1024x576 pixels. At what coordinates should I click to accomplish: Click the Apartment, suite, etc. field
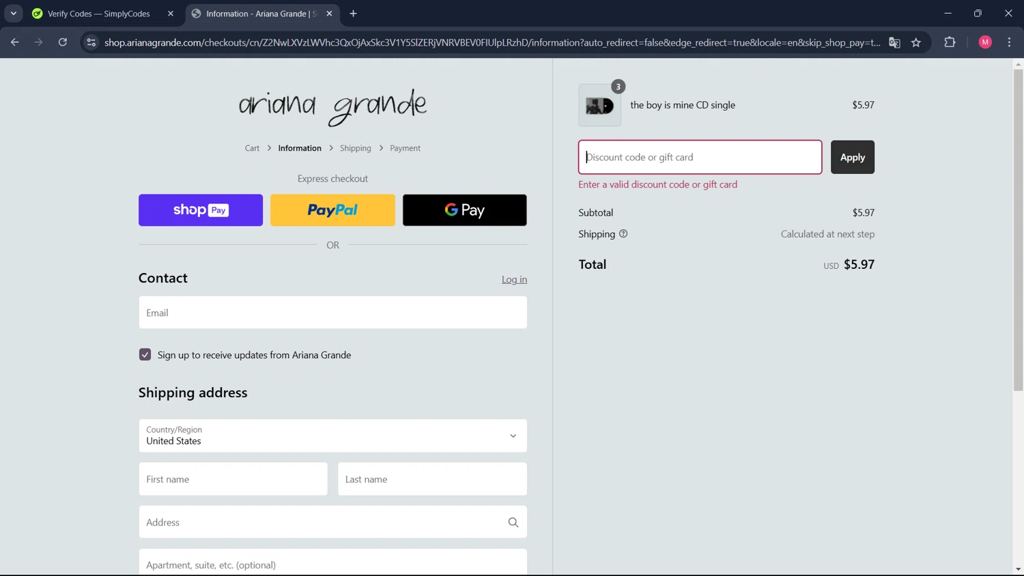tap(332, 563)
